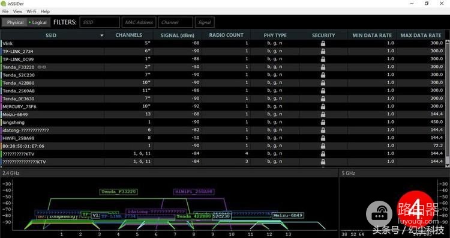Click the inSSIDer app logo icon
Viewport: 450px width, 238px height.
pos(4,4)
